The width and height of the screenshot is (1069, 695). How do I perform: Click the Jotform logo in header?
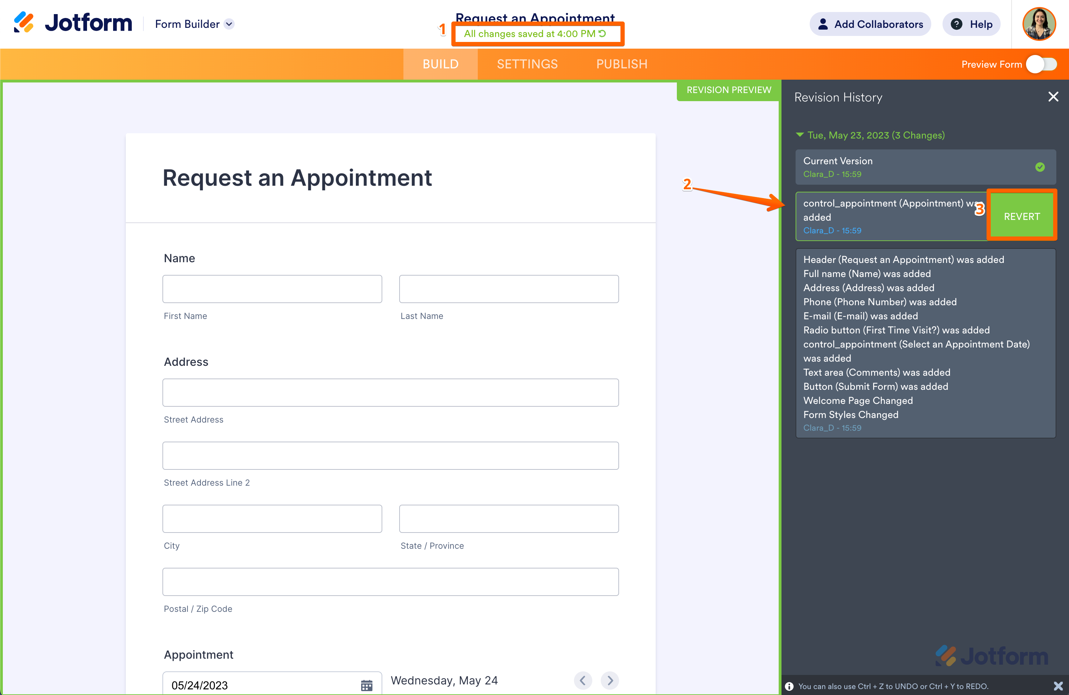[73, 23]
